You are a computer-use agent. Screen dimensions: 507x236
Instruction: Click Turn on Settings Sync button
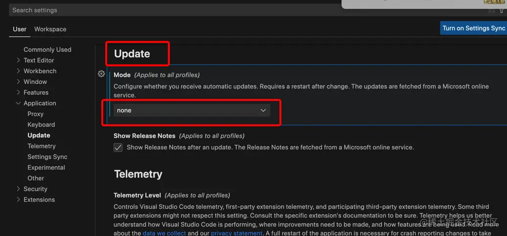pos(473,28)
